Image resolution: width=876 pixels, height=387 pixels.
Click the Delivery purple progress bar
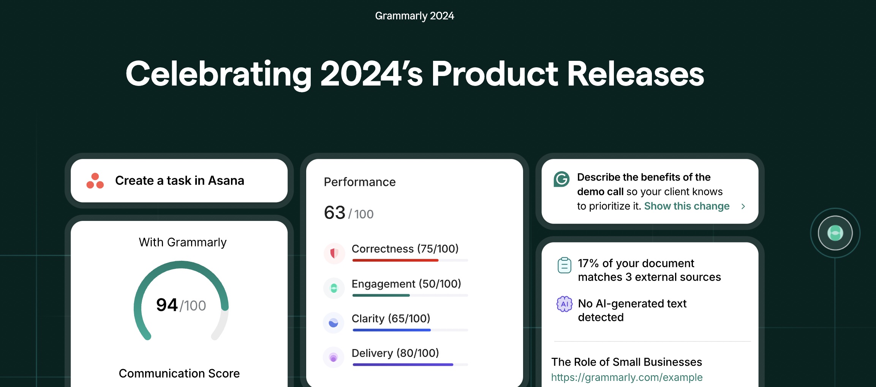point(410,365)
